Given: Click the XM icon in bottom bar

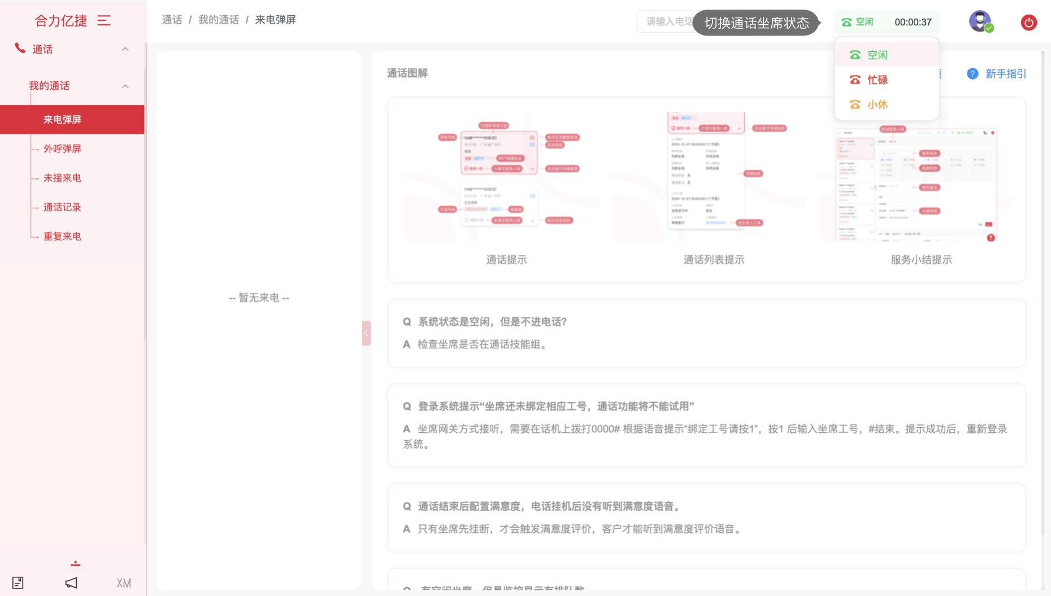Looking at the screenshot, I should (124, 583).
